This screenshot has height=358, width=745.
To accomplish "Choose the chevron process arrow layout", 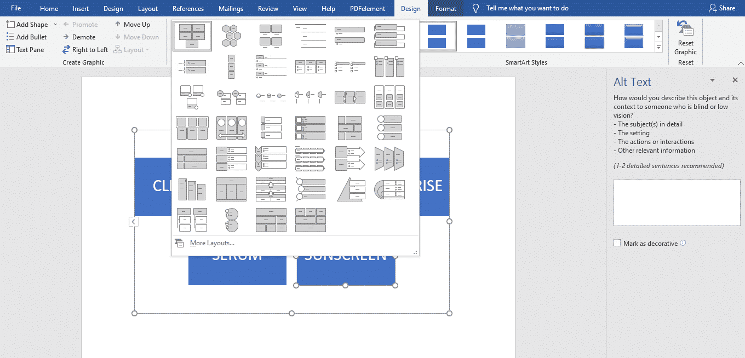I will click(389, 158).
